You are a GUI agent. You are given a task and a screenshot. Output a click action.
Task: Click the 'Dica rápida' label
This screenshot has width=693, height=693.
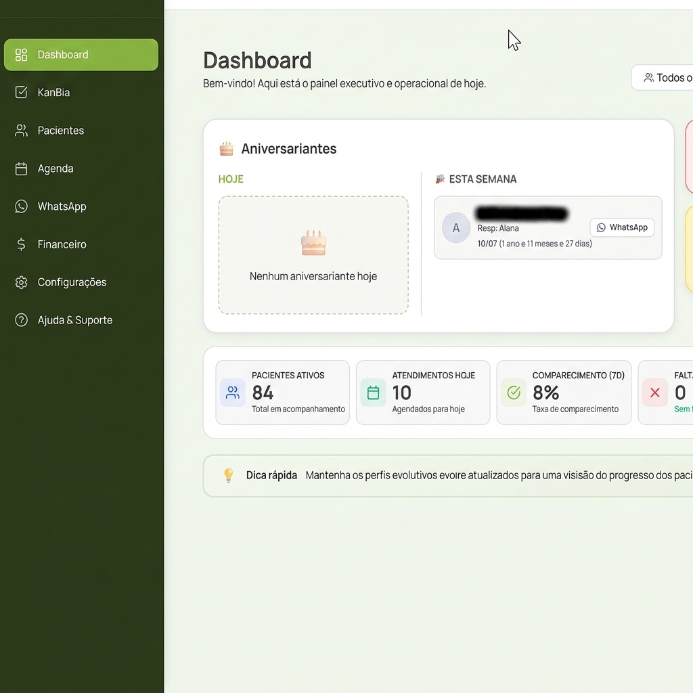coord(271,476)
